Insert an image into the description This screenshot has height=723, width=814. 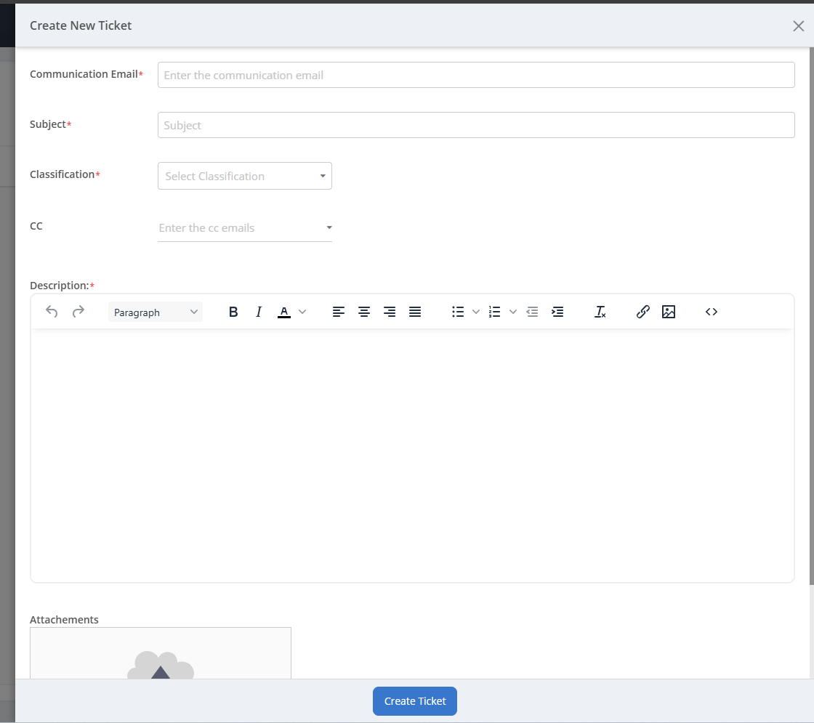click(x=669, y=312)
